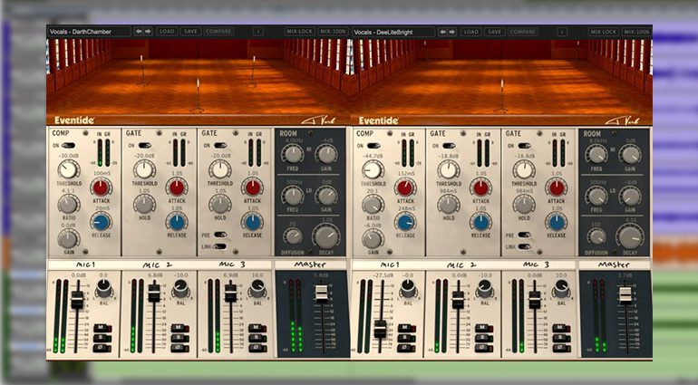
Task: Click SAVE in DeeLiteBright plugin header
Action: tap(495, 32)
